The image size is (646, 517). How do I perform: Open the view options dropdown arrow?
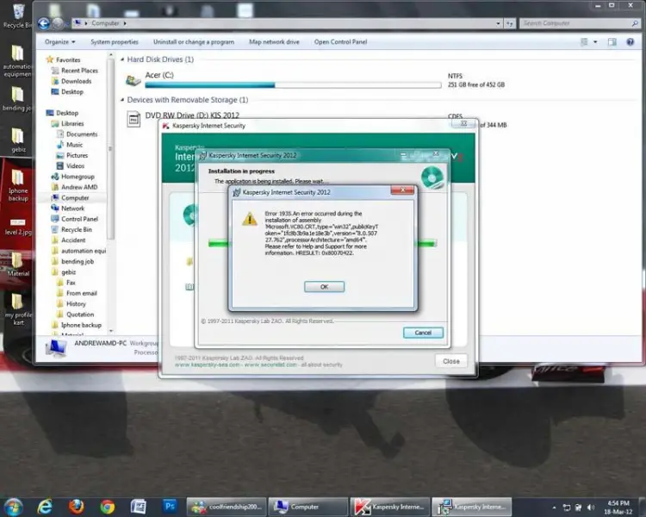tap(595, 42)
